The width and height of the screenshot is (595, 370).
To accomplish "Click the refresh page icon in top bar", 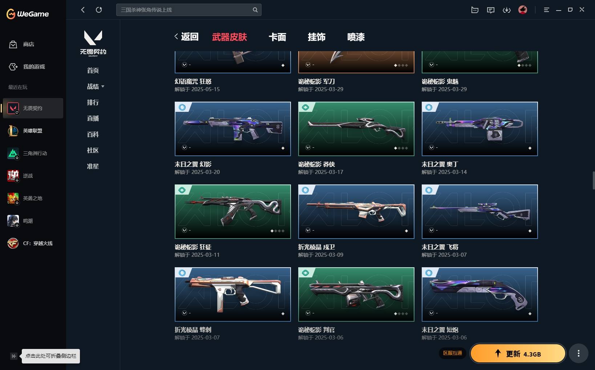I will 99,10.
